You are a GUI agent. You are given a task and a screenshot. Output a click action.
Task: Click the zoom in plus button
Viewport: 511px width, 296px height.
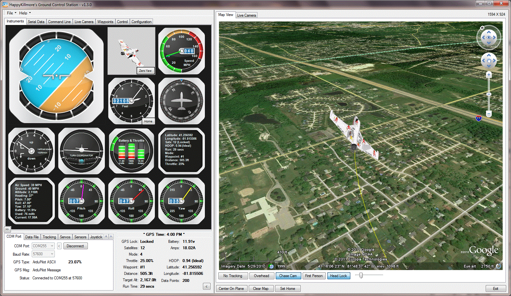pos(489,75)
